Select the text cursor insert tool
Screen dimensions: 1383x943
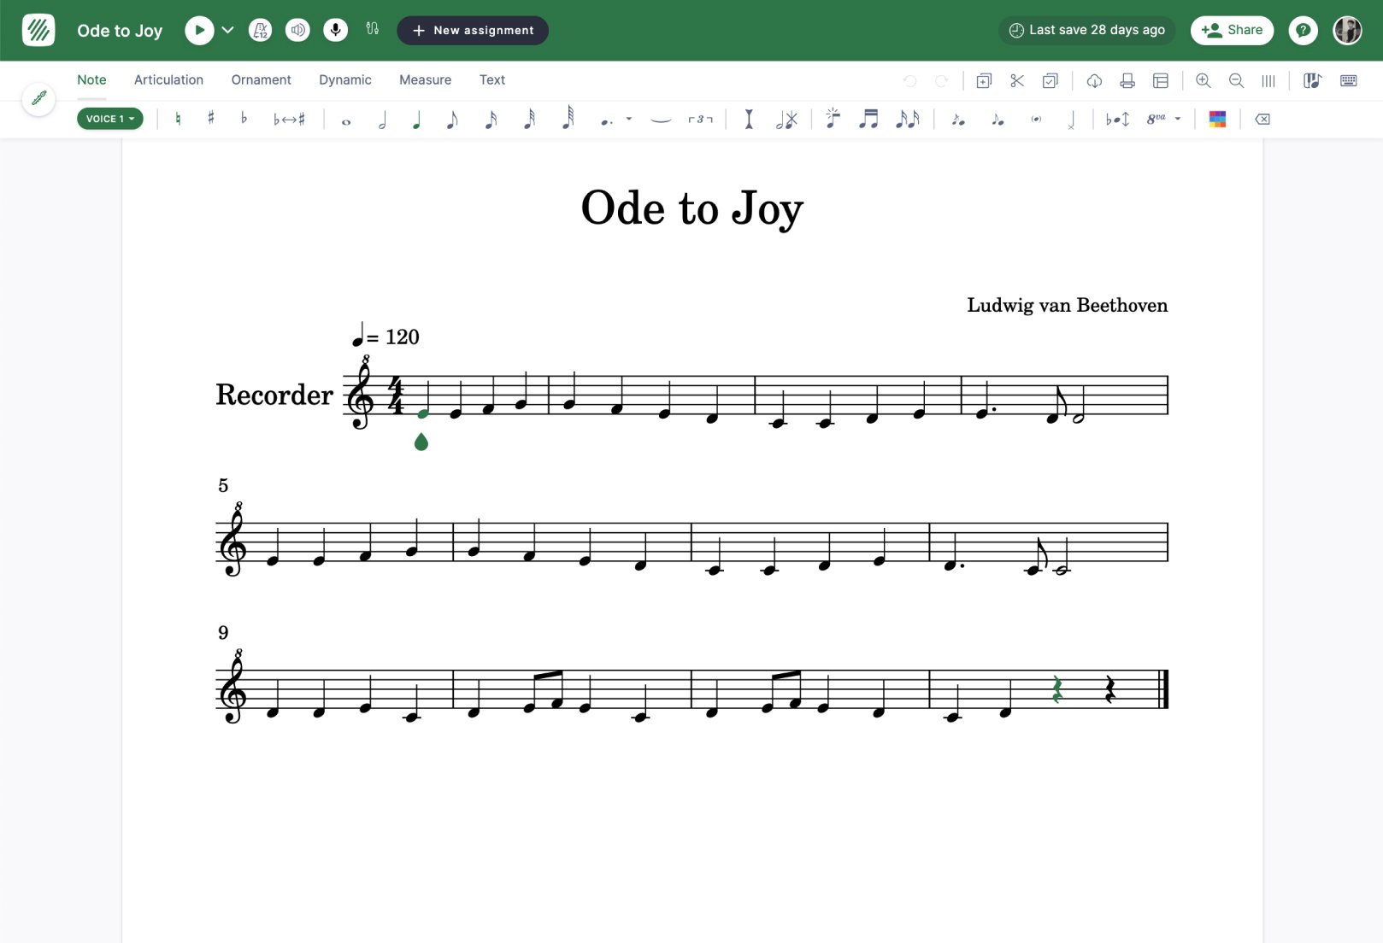tap(749, 120)
